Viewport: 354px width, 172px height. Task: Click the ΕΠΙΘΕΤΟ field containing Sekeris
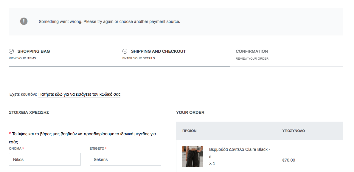[x=125, y=159]
